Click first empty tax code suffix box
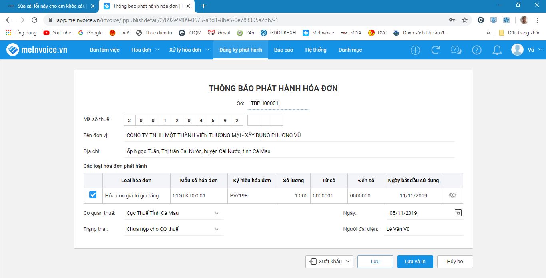This screenshot has width=546, height=278. 253,120
